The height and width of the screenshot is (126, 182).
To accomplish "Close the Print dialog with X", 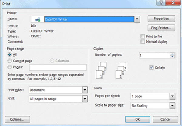I will (173, 2).
